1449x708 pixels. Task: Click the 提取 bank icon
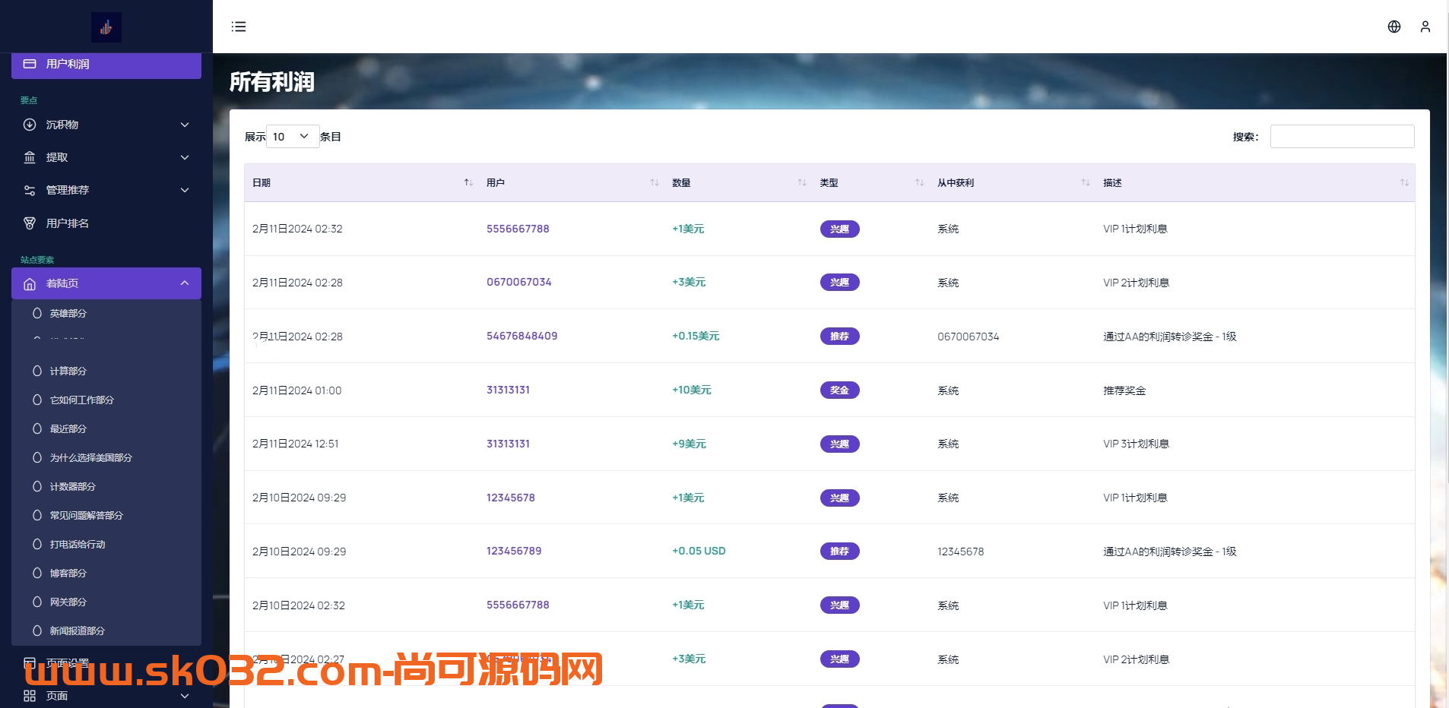click(30, 157)
